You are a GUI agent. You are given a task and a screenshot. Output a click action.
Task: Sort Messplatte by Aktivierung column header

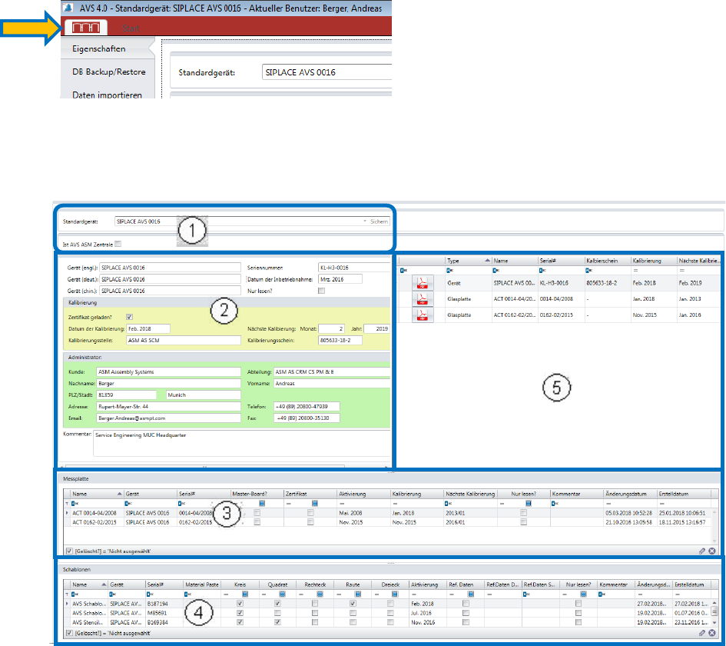363,494
